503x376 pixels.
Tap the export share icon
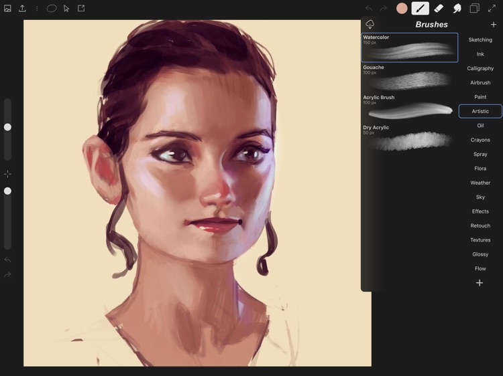click(22, 8)
